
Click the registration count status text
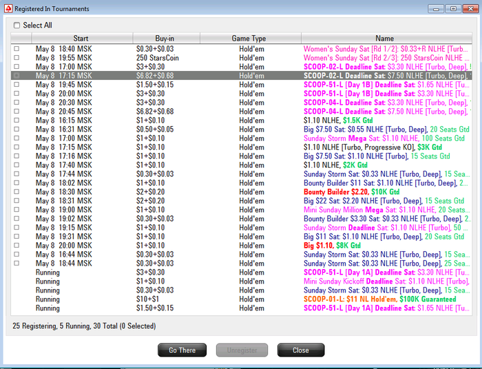tap(84, 326)
